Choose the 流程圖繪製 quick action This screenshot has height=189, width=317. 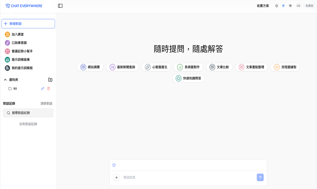click(x=285, y=67)
